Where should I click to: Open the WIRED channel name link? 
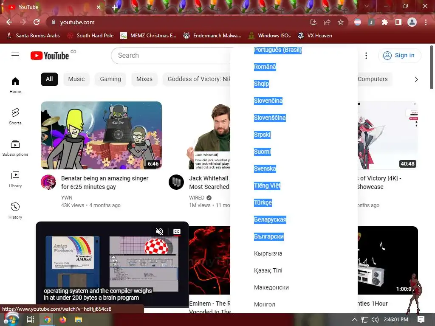click(x=197, y=198)
